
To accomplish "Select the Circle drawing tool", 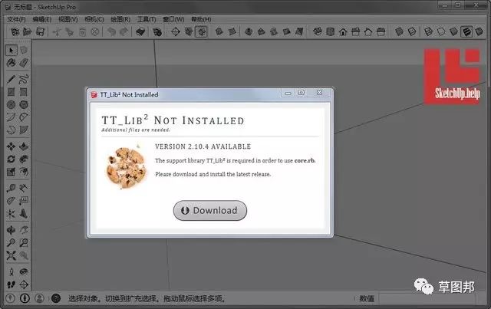I will [x=12, y=104].
